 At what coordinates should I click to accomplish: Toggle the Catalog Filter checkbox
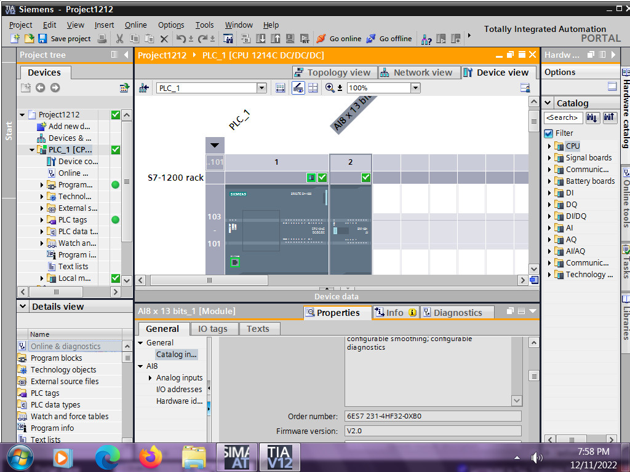[x=548, y=133]
